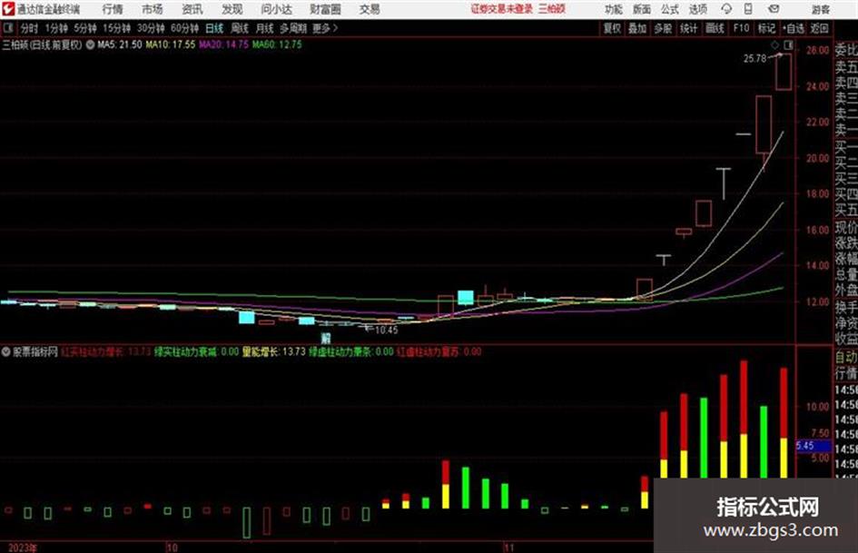Click the MA10: 17.55 label
Viewport: 858px width, 553px height.
coord(170,44)
